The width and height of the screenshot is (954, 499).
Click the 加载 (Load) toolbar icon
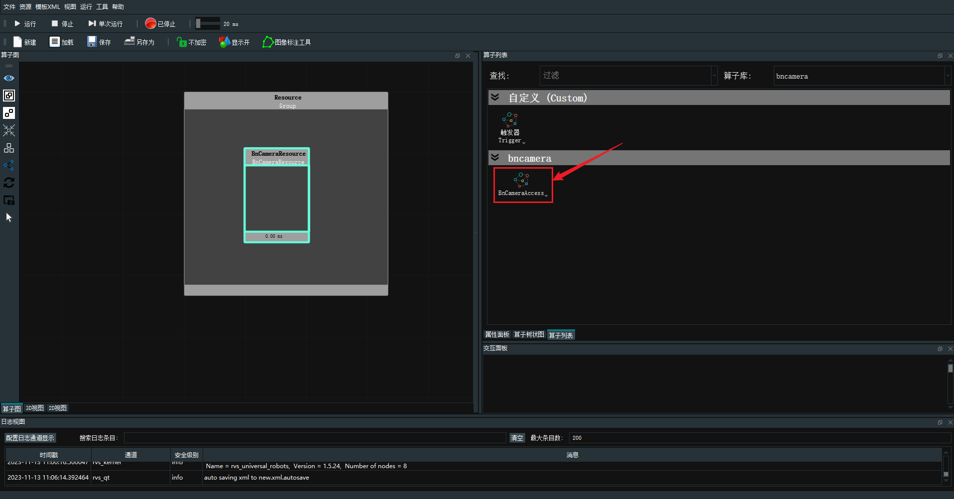click(x=55, y=42)
